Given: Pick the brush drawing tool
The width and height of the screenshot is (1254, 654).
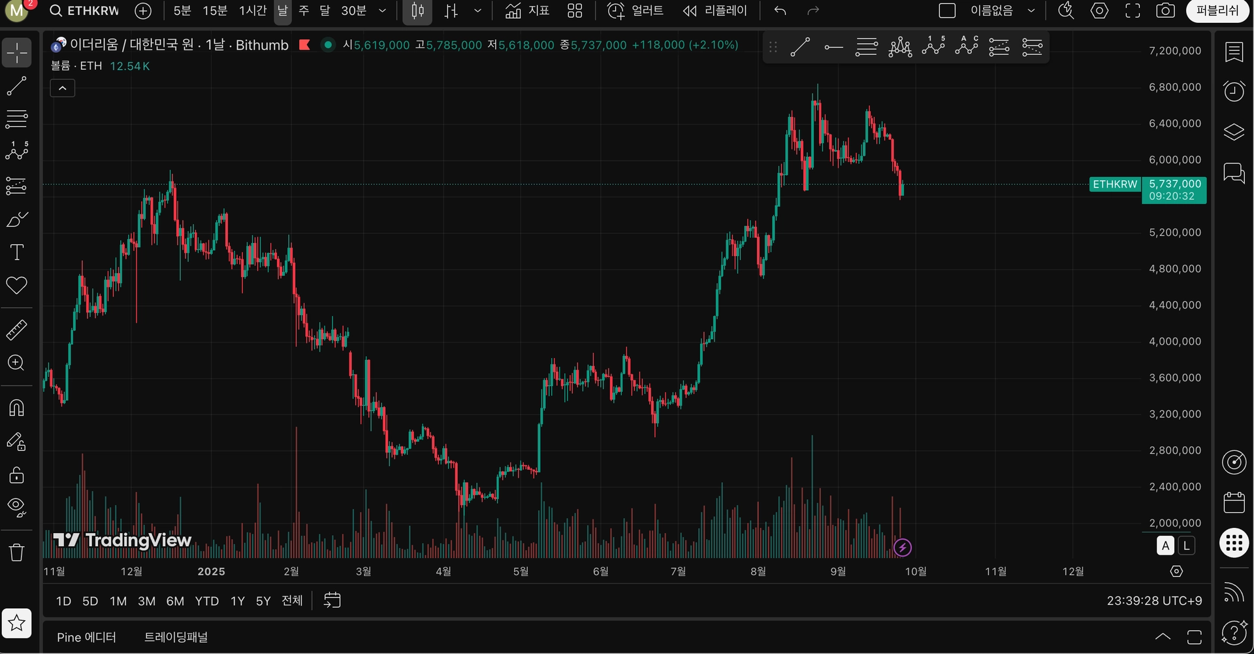Looking at the screenshot, I should coord(16,219).
